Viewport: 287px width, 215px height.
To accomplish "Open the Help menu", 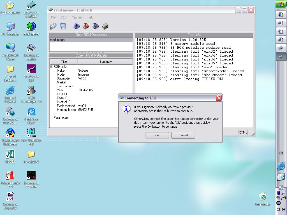I will coord(91,17).
